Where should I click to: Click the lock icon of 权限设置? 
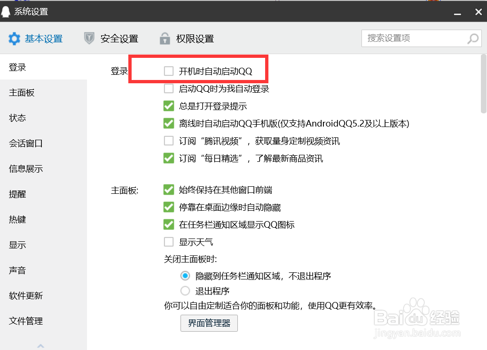(x=165, y=39)
